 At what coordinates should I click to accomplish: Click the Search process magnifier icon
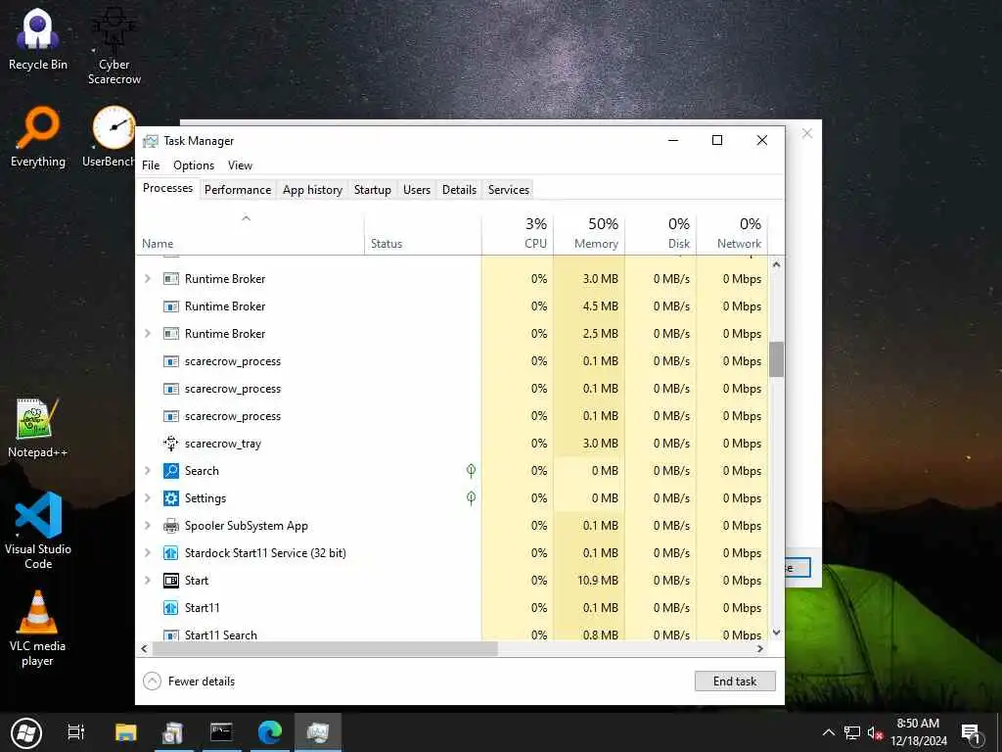[170, 471]
